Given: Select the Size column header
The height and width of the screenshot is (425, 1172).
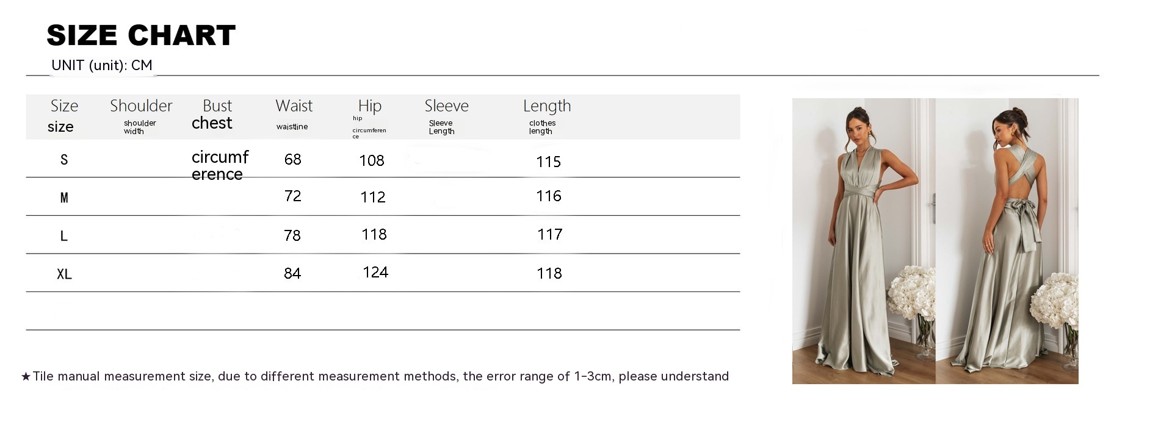Looking at the screenshot, I should 64,106.
